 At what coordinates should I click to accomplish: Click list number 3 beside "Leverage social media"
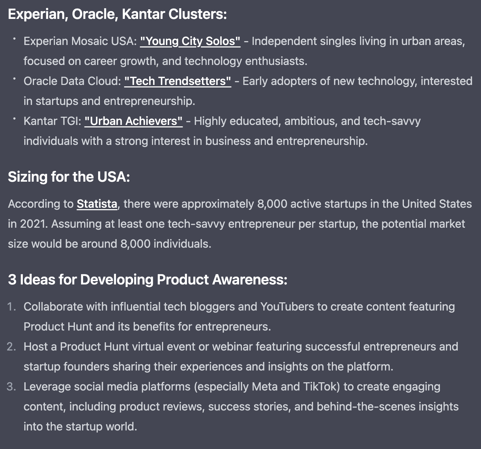11,387
